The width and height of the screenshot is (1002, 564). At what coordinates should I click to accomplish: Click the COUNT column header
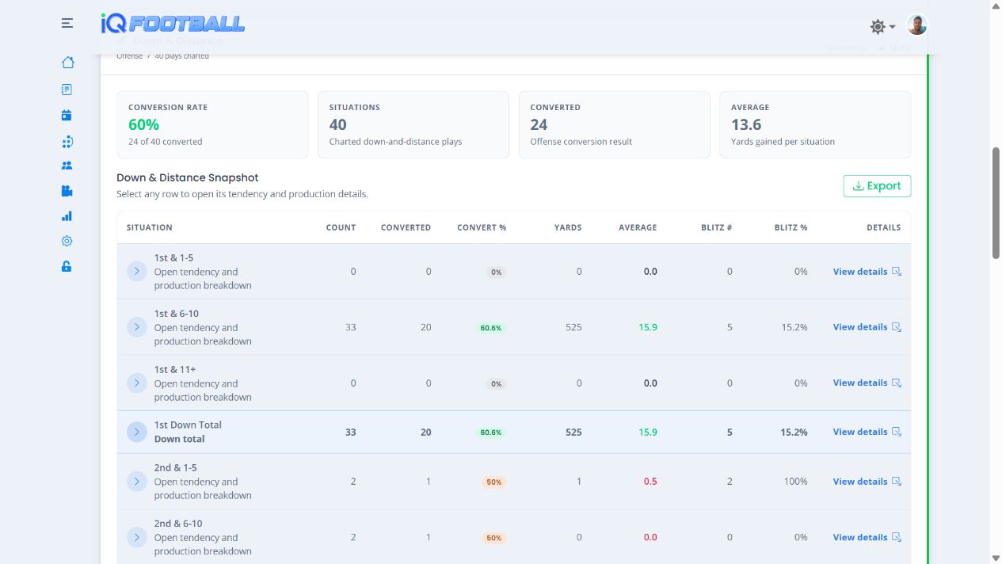tap(341, 227)
